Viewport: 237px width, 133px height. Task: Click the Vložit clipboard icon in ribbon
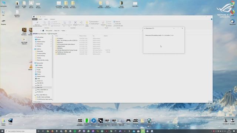click(x=49, y=23)
